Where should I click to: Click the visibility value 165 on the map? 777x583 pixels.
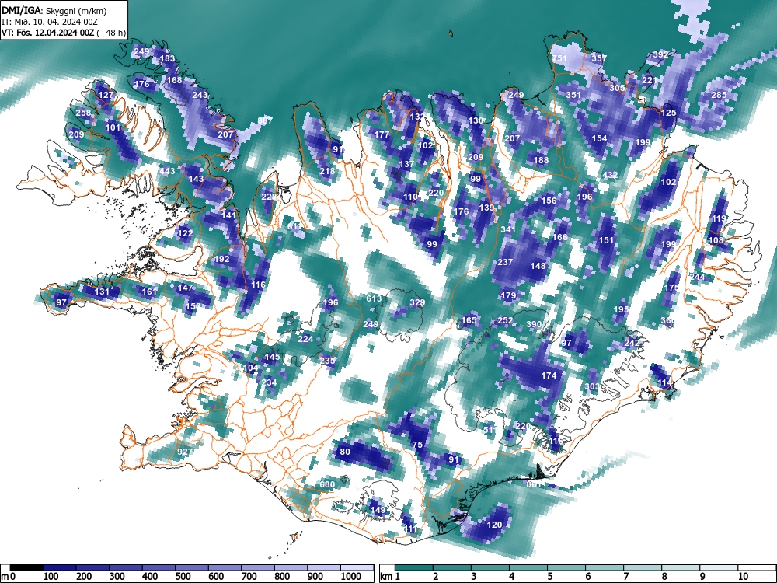point(469,320)
